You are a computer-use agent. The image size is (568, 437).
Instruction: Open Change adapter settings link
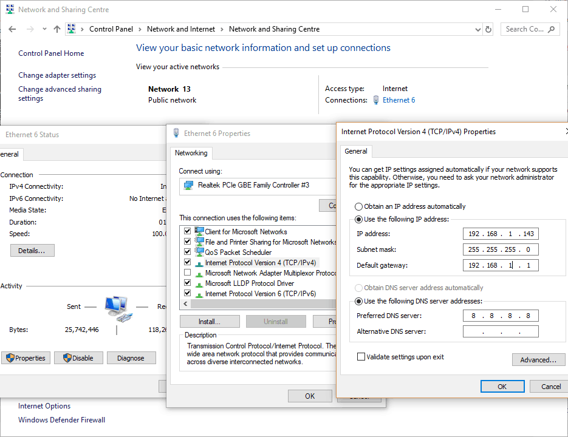(x=57, y=75)
